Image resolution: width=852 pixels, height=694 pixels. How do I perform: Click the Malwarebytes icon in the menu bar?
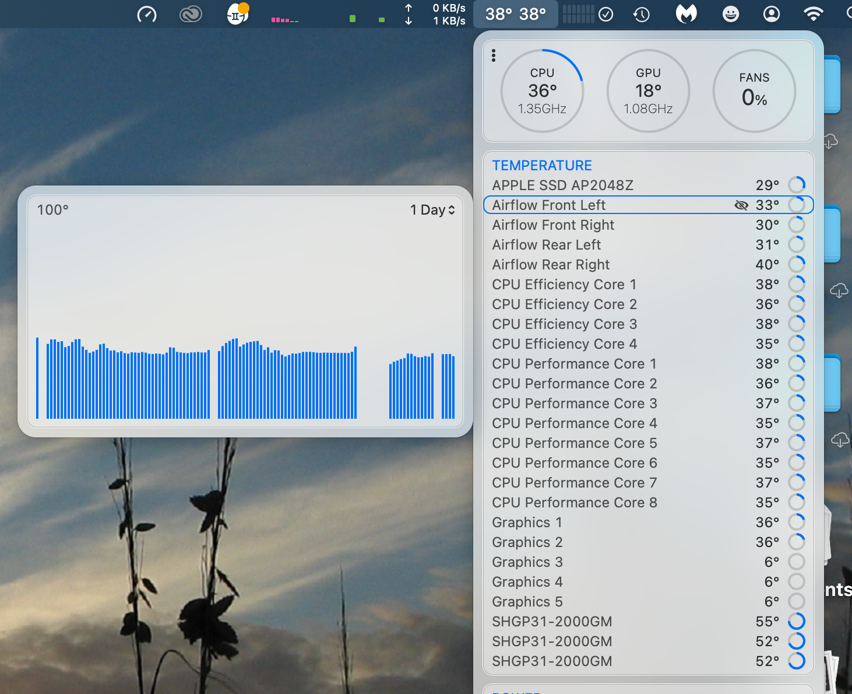686,14
